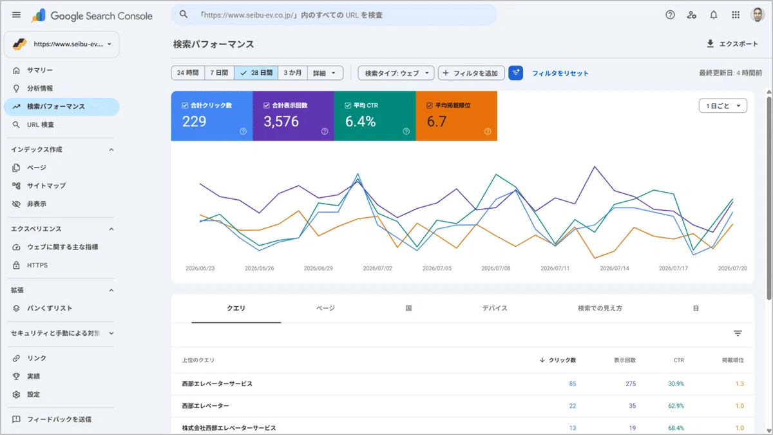Open the 検索タイプ: ウェブ dropdown
The image size is (773, 435).
[x=396, y=73]
